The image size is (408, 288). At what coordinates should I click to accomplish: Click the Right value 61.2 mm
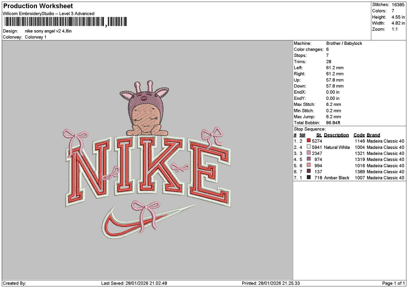tap(335, 74)
